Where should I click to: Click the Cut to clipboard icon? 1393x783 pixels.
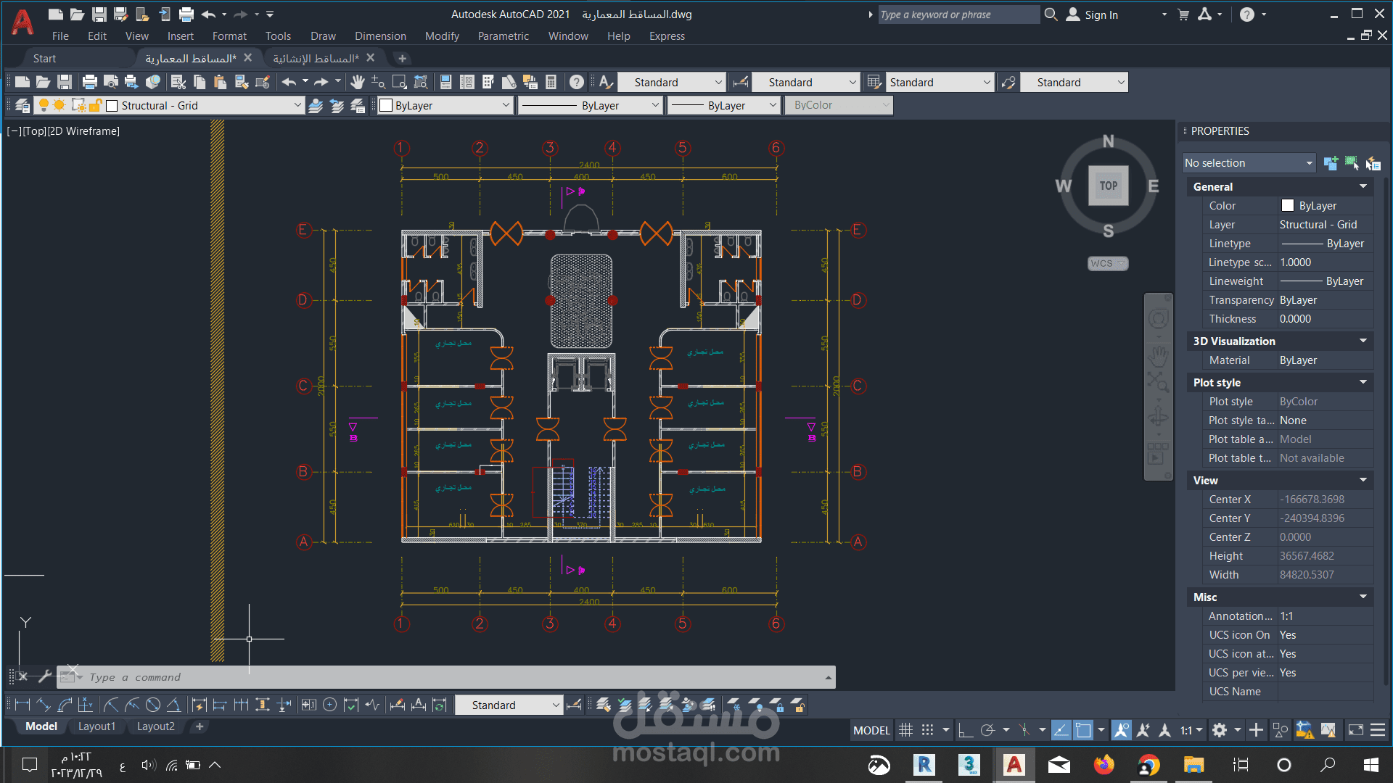pos(178,83)
